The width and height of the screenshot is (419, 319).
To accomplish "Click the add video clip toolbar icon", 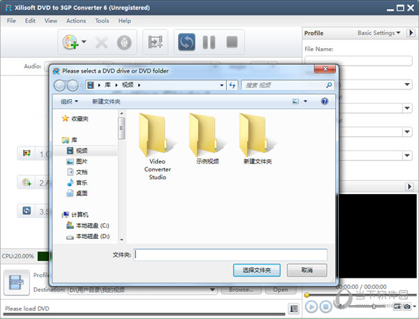I will [x=155, y=42].
